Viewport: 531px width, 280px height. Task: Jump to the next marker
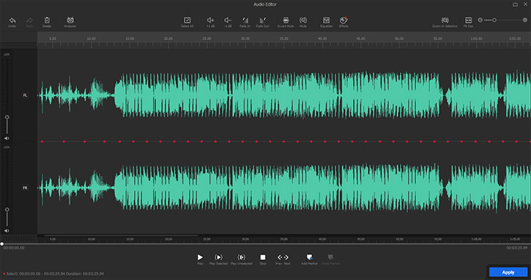286,257
